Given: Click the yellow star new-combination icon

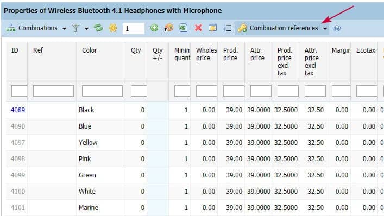Looking at the screenshot, I should 113,28.
